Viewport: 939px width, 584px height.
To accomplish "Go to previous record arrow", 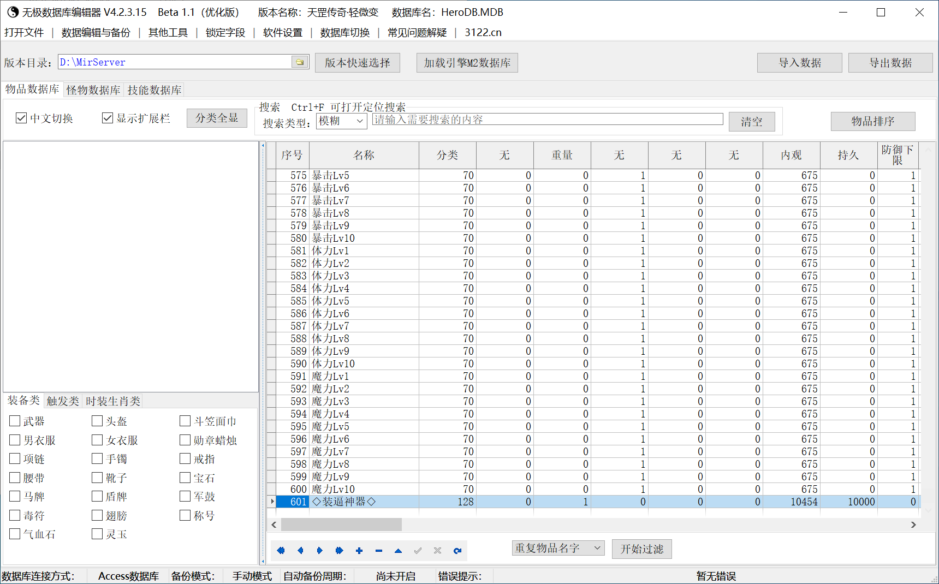I will point(300,551).
